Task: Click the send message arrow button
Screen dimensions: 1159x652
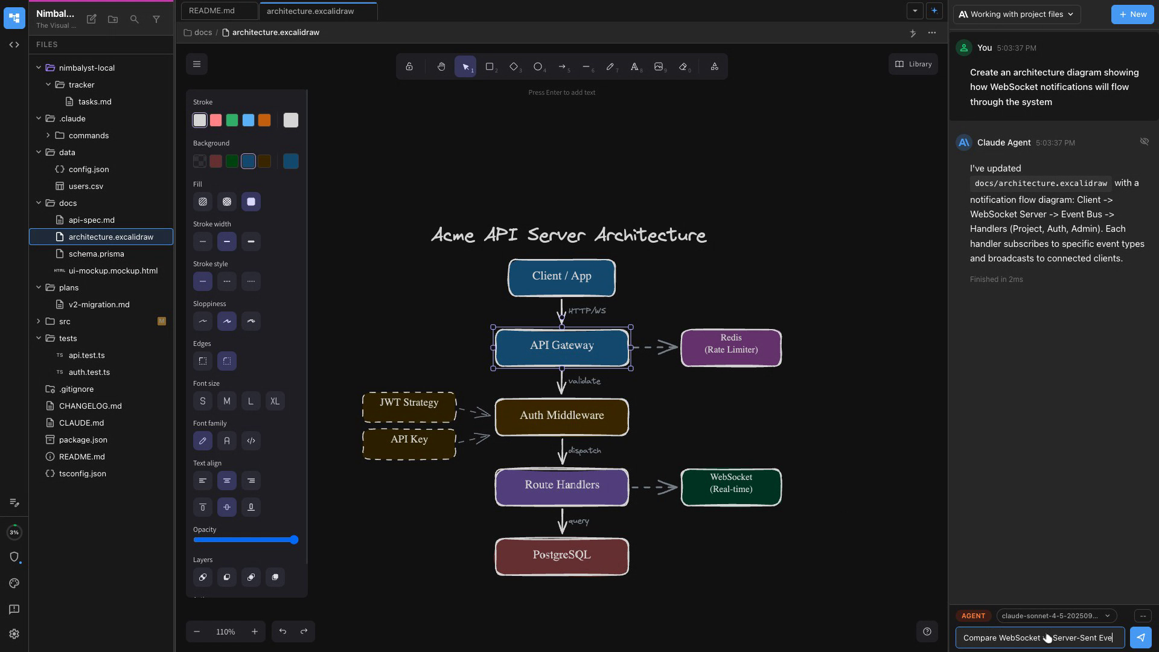Action: pyautogui.click(x=1140, y=638)
